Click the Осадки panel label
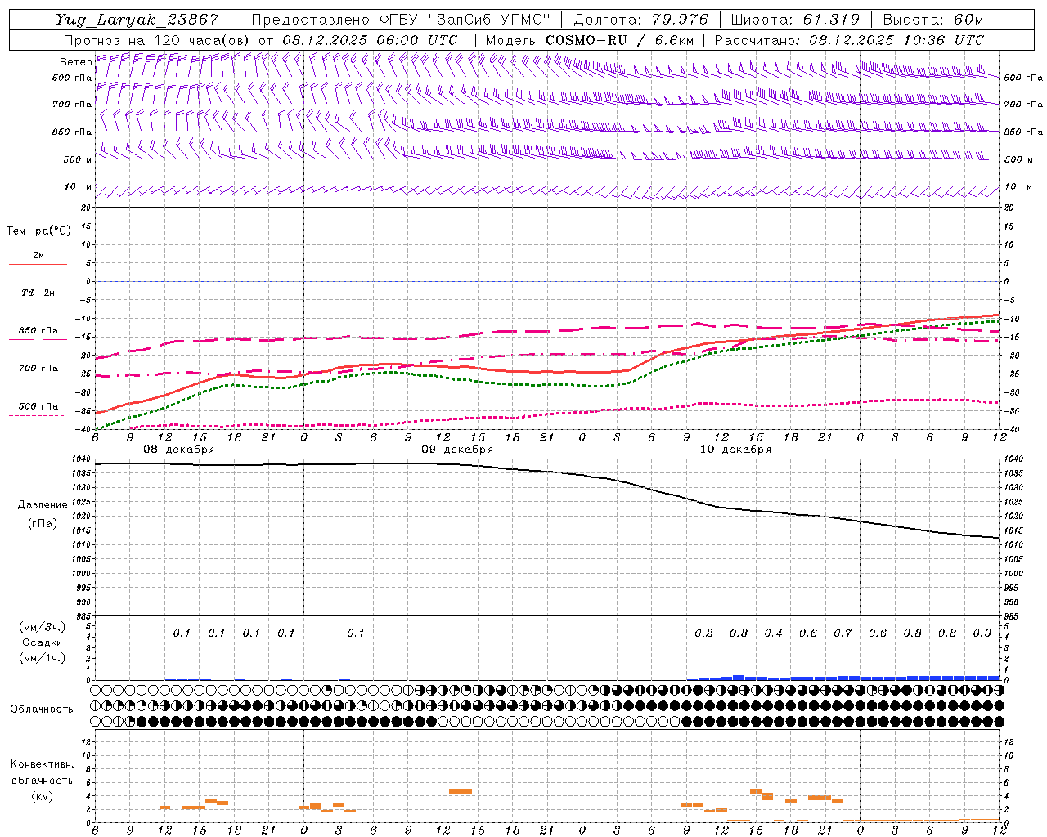 tap(42, 642)
